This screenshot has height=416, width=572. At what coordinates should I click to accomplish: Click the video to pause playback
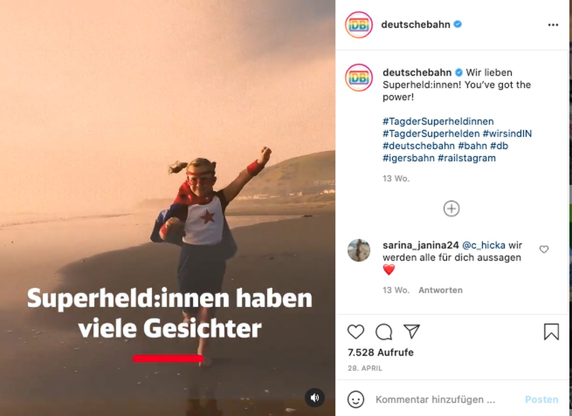(168, 208)
